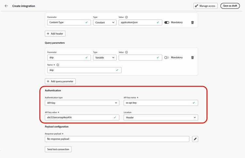
Task: Open Location dropdown showing Header
Action: click(161, 118)
